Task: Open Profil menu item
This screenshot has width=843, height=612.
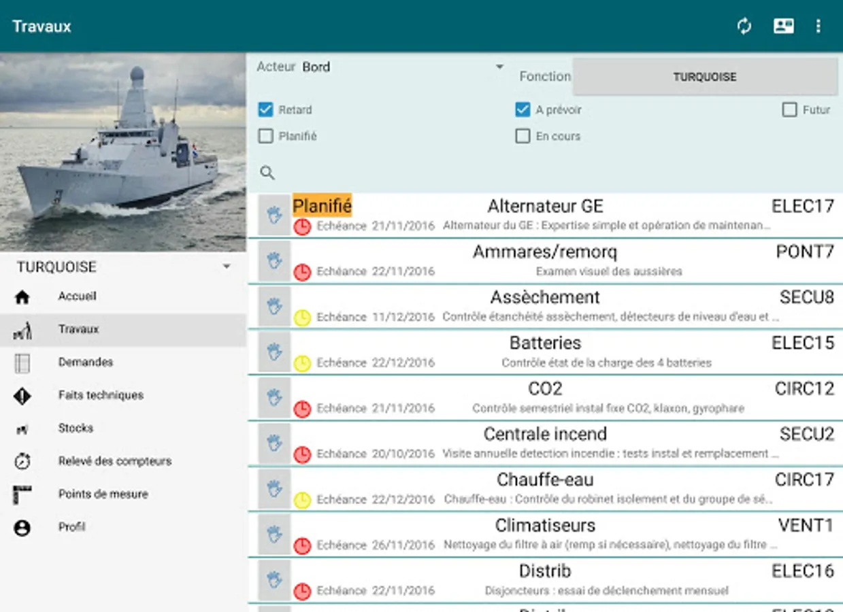Action: [123, 527]
